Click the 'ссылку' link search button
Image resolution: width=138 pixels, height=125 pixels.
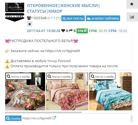click(13, 118)
